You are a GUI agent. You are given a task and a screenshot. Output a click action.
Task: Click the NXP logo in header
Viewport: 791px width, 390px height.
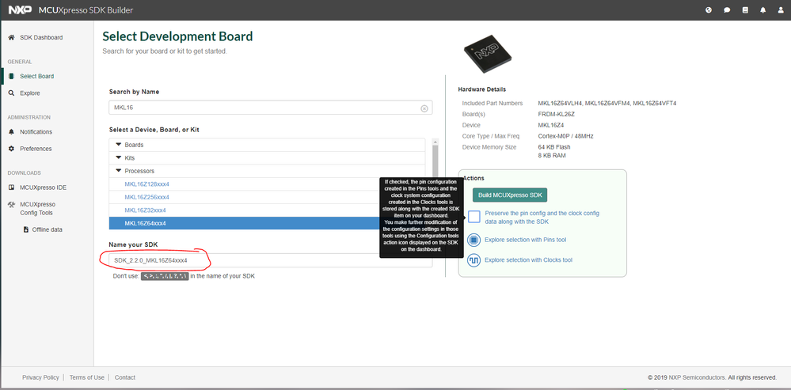pos(21,10)
